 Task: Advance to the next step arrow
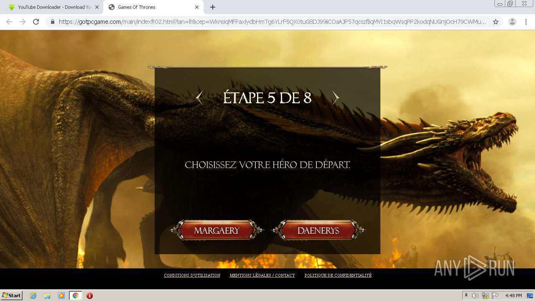[x=335, y=98]
